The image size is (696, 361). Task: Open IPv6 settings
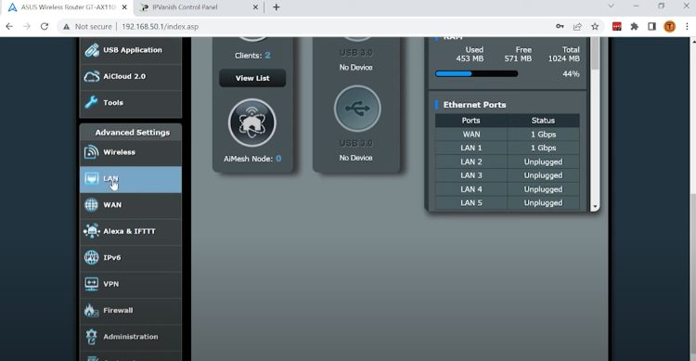click(131, 258)
